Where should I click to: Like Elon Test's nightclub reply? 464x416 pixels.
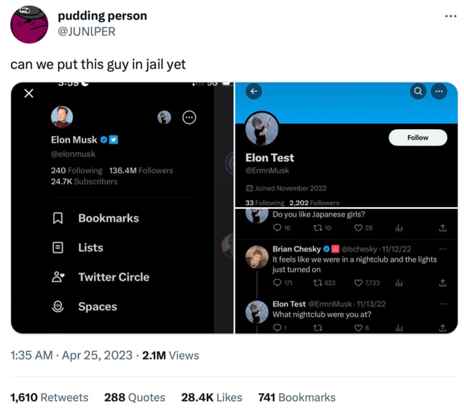(359, 328)
